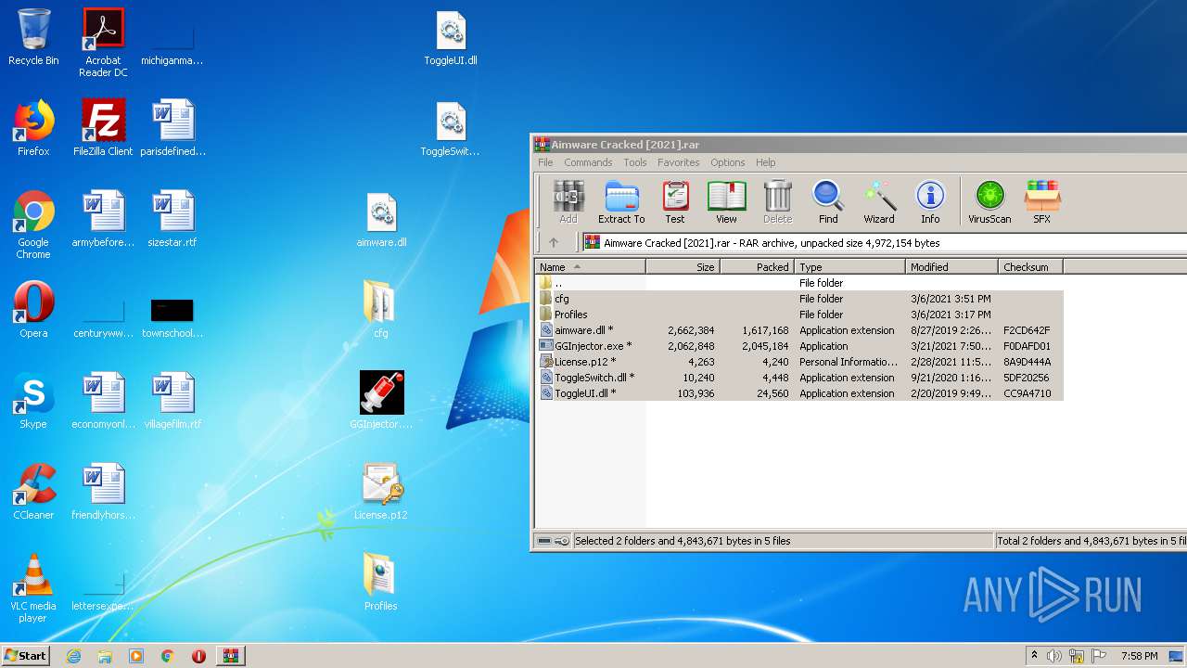Image resolution: width=1187 pixels, height=668 pixels.
Task: Show archive Info
Action: pos(930,202)
